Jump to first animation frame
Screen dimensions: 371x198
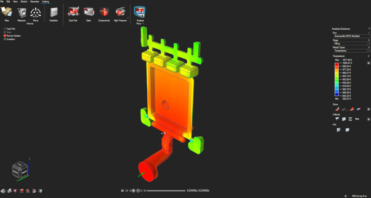[127, 191]
